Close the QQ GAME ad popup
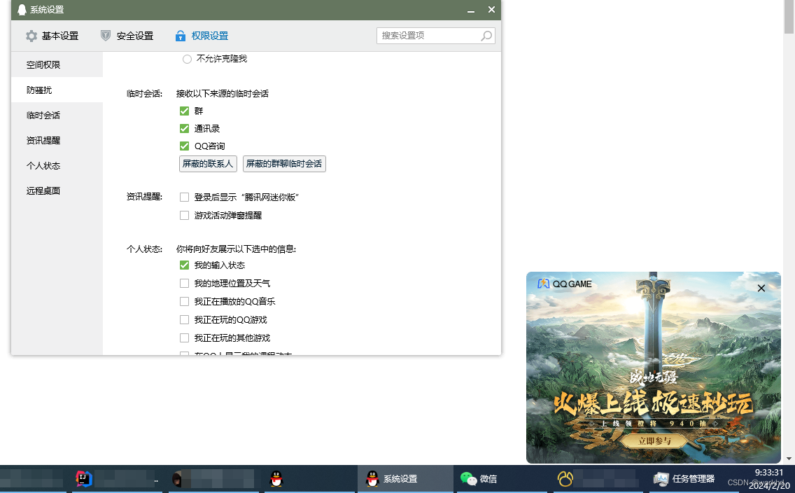The width and height of the screenshot is (795, 493). click(761, 288)
